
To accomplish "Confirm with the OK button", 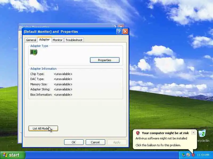I will click(x=74, y=142).
